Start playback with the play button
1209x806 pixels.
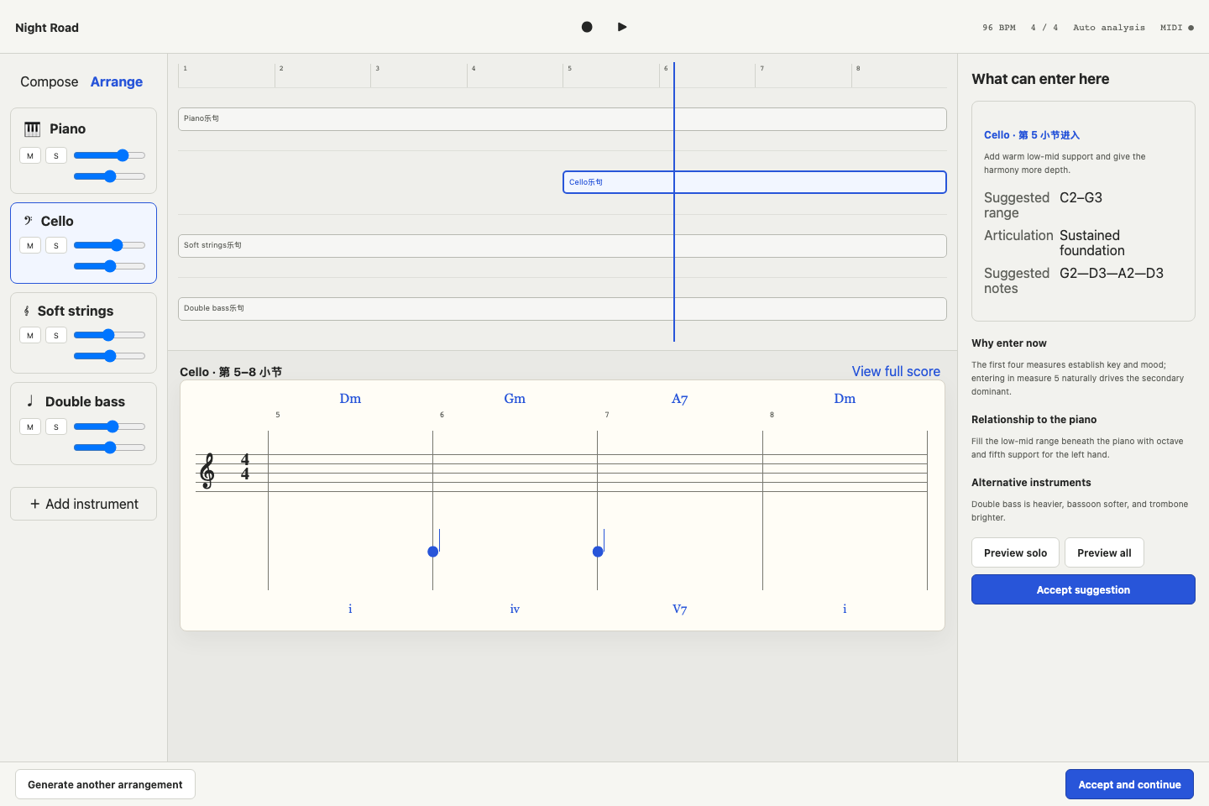pos(622,27)
